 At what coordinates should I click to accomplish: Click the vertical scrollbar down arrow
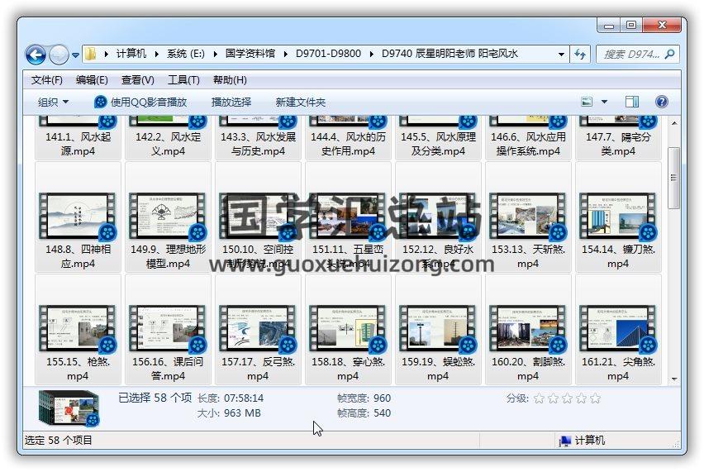674,379
